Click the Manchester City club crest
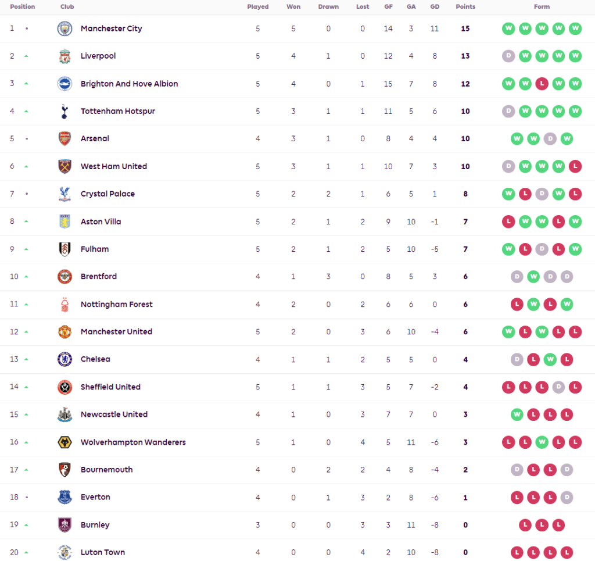Screen dimensions: 595x561 coord(64,28)
